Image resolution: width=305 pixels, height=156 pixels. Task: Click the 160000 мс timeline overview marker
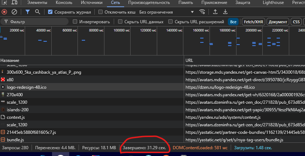point(201,30)
